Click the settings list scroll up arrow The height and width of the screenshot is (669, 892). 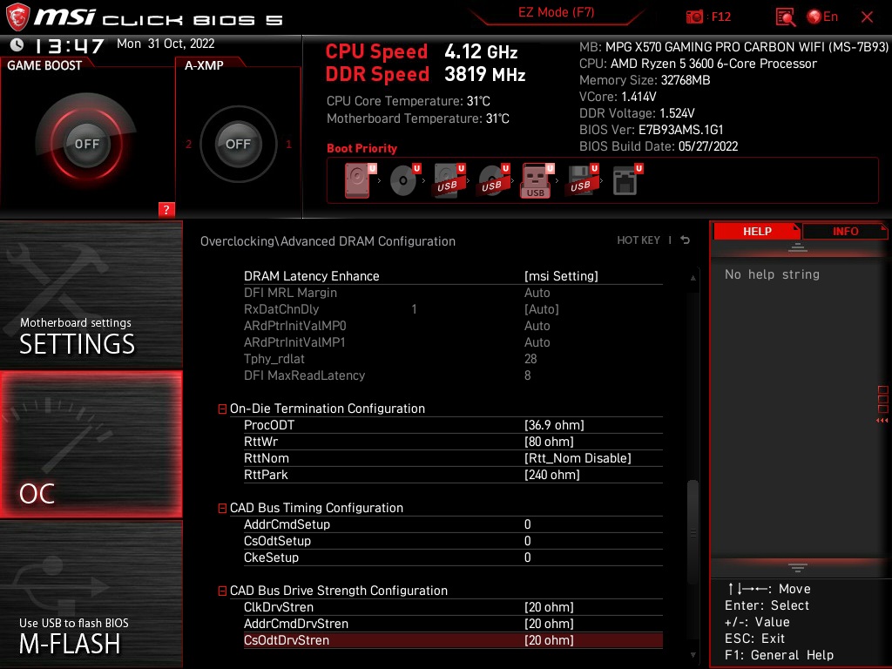tap(693, 278)
